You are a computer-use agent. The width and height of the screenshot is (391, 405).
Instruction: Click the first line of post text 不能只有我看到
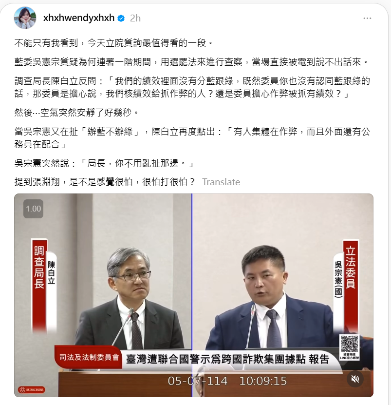tap(114, 43)
